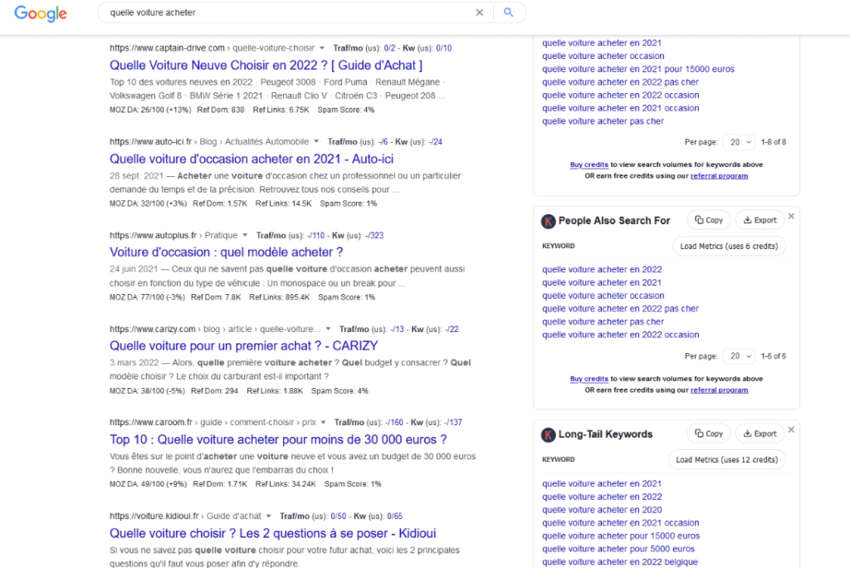Export the Long-Tail Keywords list
The height and width of the screenshot is (568, 850).
coord(760,433)
